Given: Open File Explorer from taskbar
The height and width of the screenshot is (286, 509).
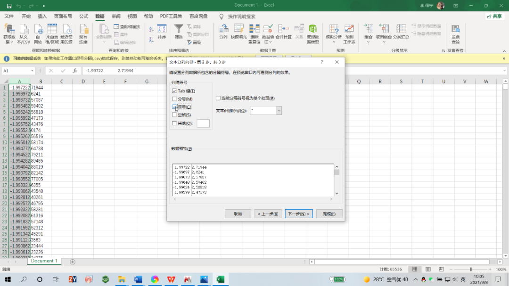Looking at the screenshot, I should [x=122, y=279].
